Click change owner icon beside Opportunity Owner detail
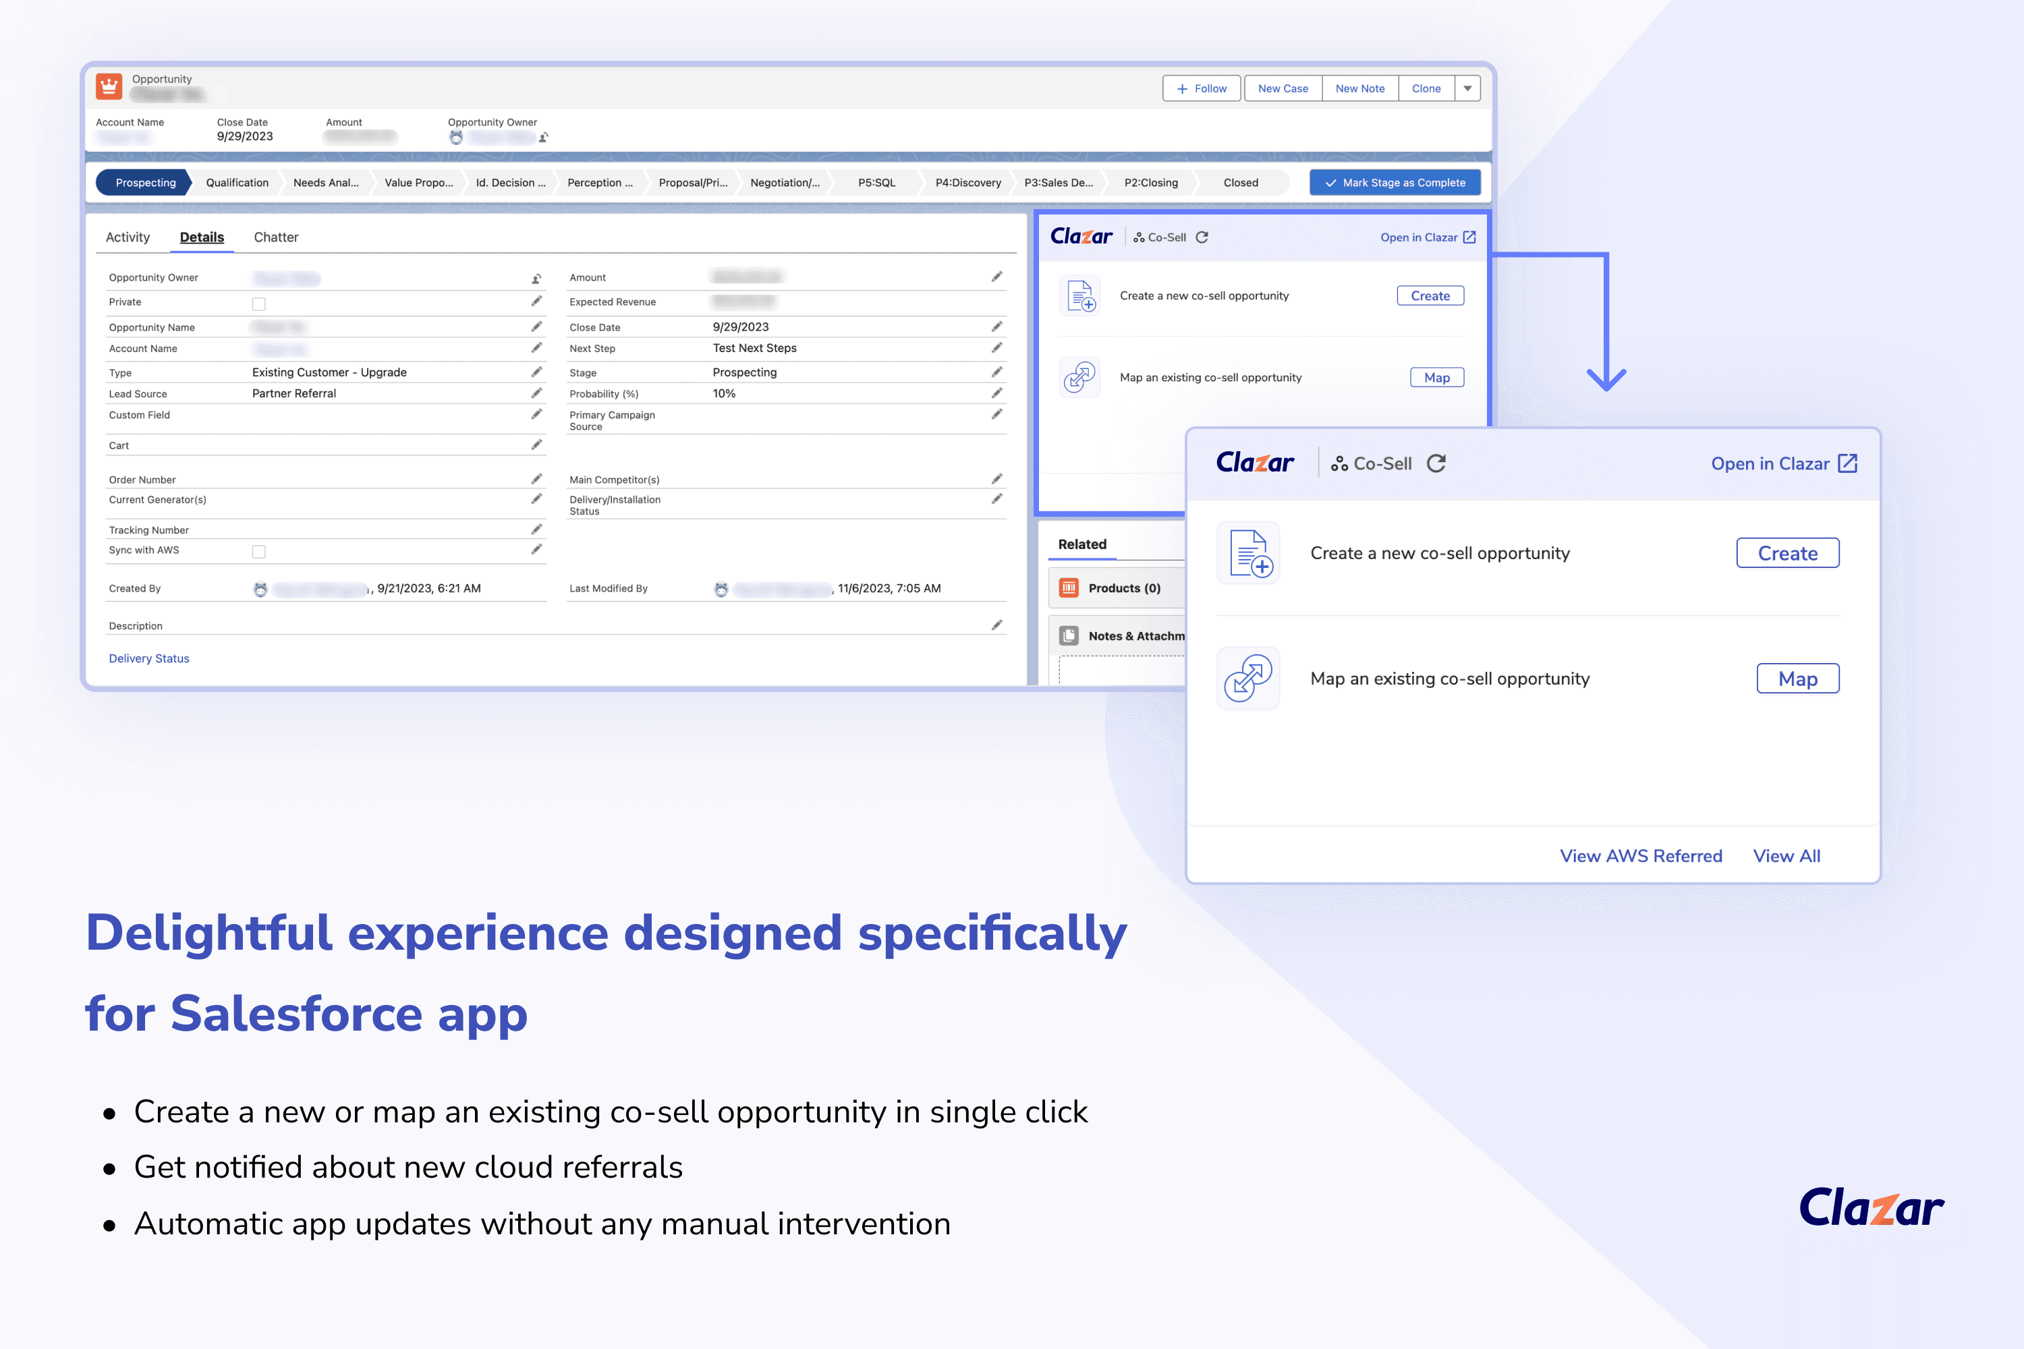Image resolution: width=2024 pixels, height=1349 pixels. pos(536,279)
